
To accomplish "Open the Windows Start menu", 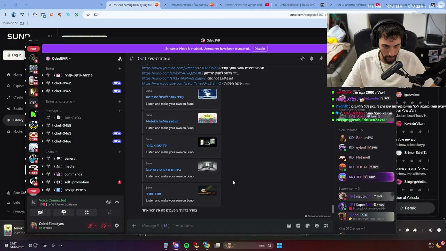I will pyautogui.click(x=279, y=245).
